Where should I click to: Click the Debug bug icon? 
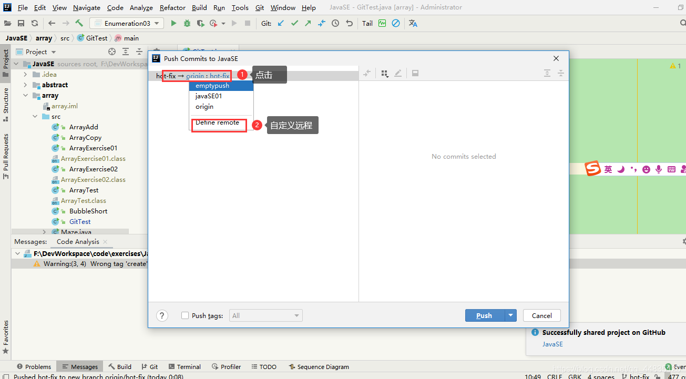187,23
